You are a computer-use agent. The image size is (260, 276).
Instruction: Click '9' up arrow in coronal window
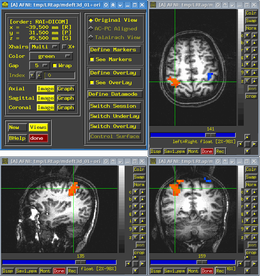(x=254, y=229)
